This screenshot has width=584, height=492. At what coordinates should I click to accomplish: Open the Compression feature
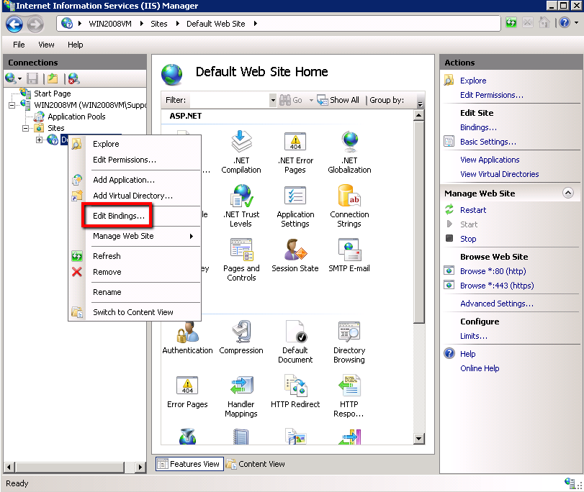241,337
